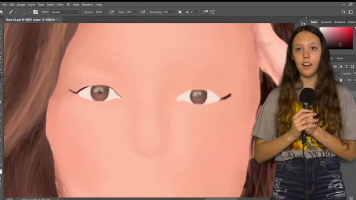This screenshot has width=356, height=200.
Task: Open the Smoothing slider dropdown arrow
Action: pos(174,12)
